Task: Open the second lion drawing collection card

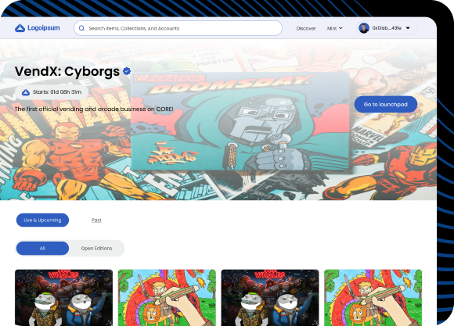Action: coord(373,298)
